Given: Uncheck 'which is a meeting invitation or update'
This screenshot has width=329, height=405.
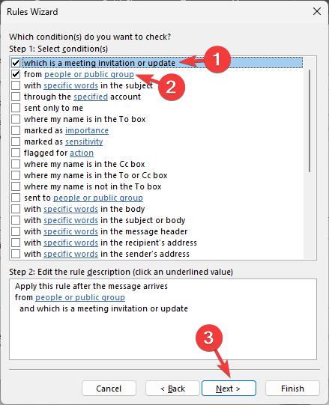Looking at the screenshot, I should [16, 63].
